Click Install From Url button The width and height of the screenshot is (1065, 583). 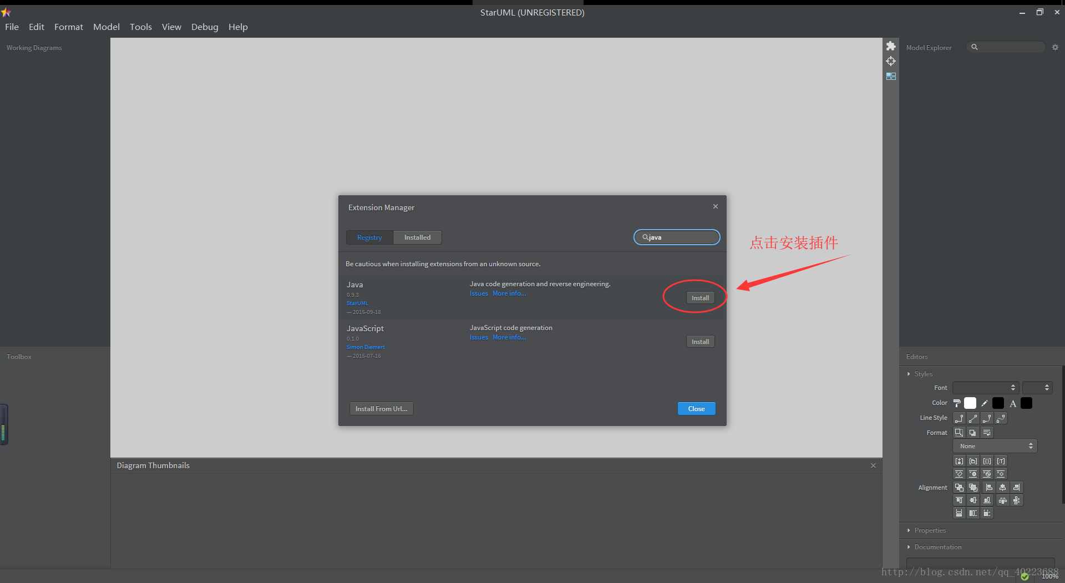381,409
